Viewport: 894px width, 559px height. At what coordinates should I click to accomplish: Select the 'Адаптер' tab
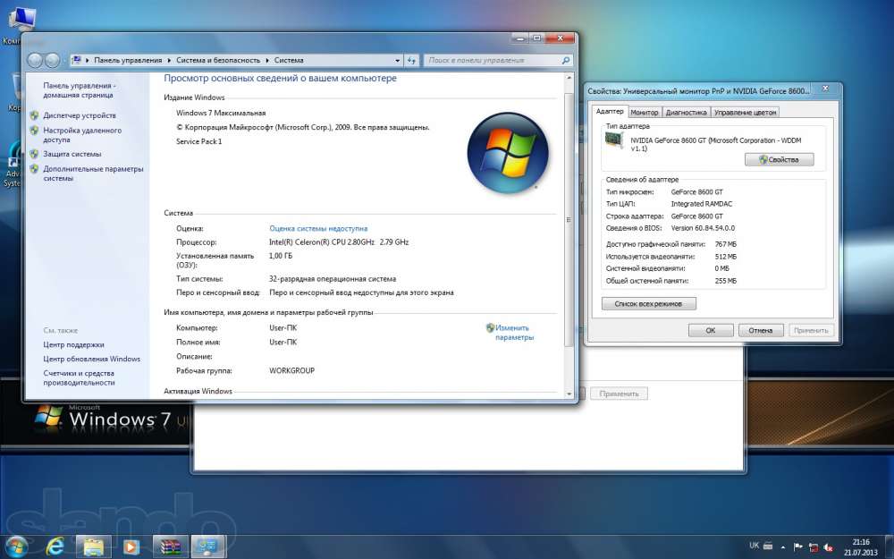[x=610, y=111]
